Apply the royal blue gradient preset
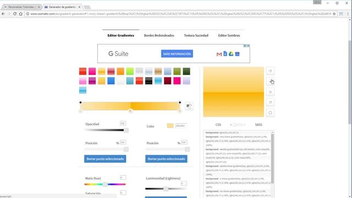This screenshot has width=352, height=198. click(111, 81)
